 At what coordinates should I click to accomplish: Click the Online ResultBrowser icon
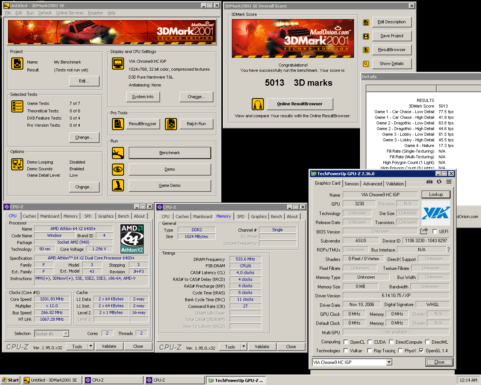(x=258, y=104)
